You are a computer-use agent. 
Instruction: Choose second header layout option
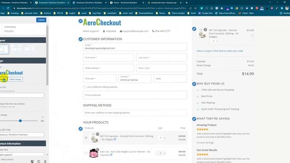tap(16, 49)
